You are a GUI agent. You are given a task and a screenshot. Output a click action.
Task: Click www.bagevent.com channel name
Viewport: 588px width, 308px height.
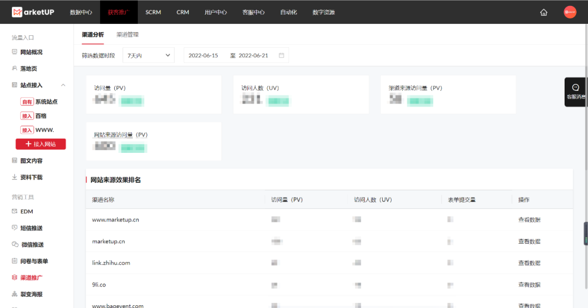click(x=118, y=305)
